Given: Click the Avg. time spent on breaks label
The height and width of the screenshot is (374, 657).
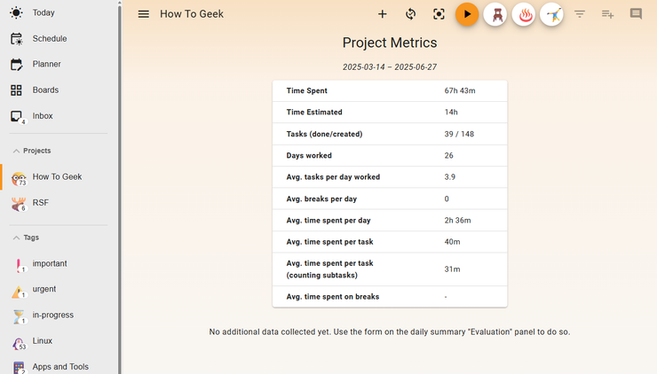Looking at the screenshot, I should (x=333, y=297).
